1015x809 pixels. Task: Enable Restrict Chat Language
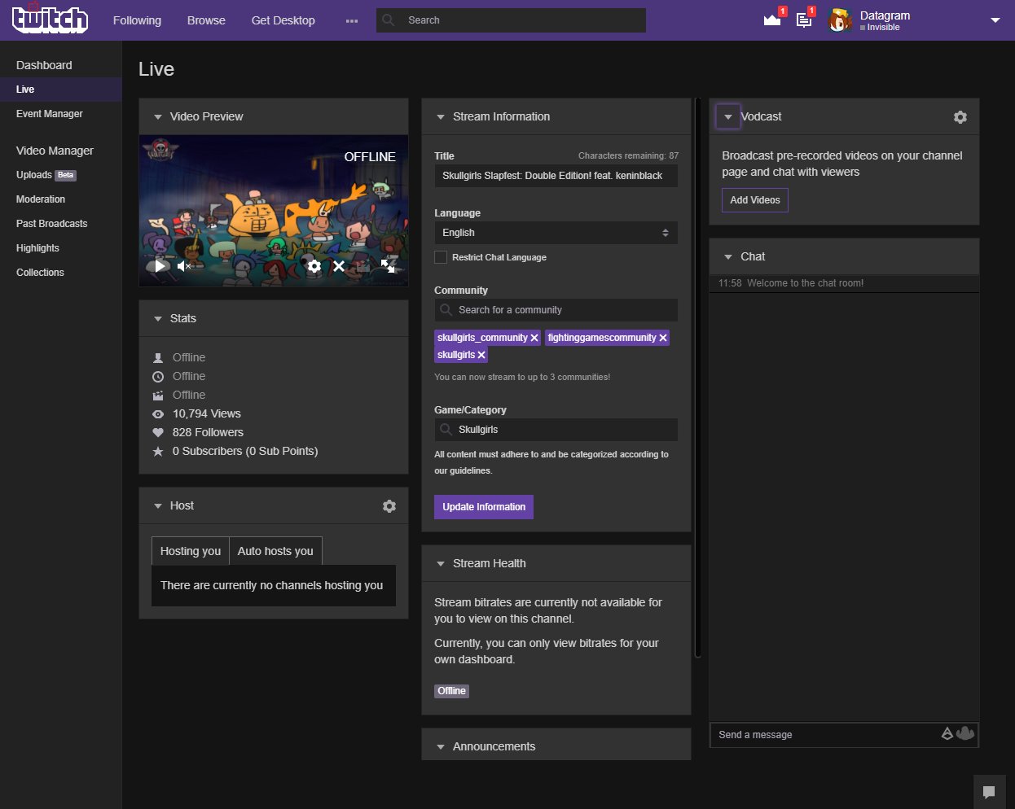coord(440,257)
